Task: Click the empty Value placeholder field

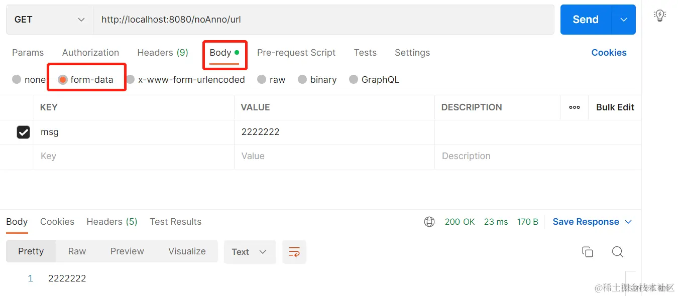Action: (334, 157)
